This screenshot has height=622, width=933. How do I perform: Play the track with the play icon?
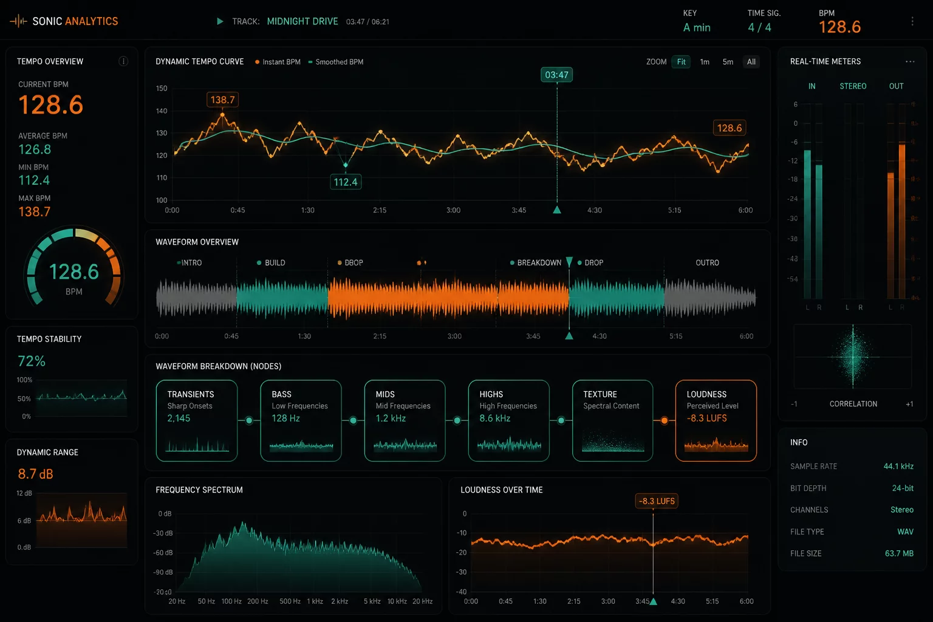pos(220,21)
